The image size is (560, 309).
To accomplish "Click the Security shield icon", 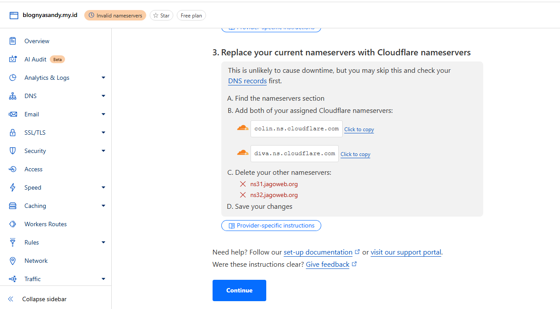I will pos(13,151).
